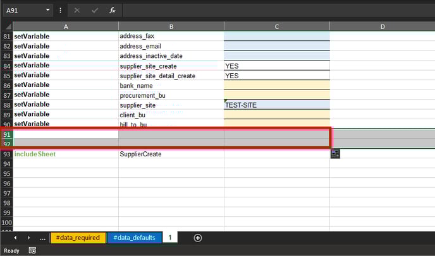This screenshot has height=256, width=435.
Task: Select row 100 header
Action: tap(7, 223)
